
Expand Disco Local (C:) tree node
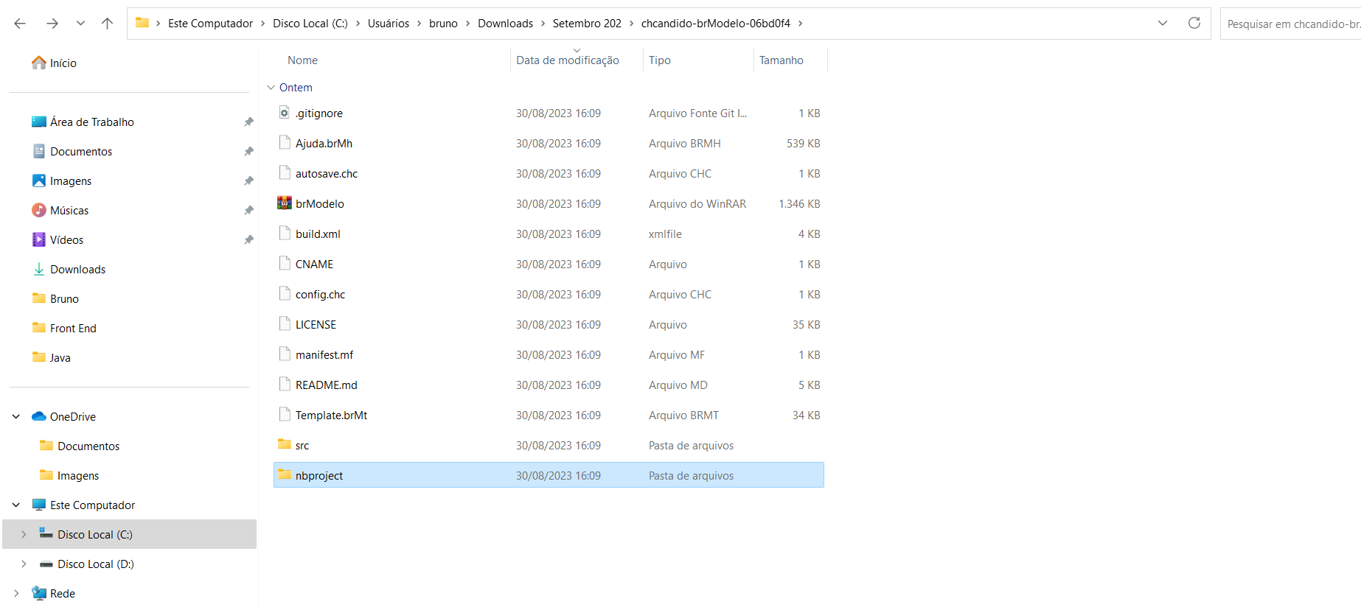tap(24, 534)
